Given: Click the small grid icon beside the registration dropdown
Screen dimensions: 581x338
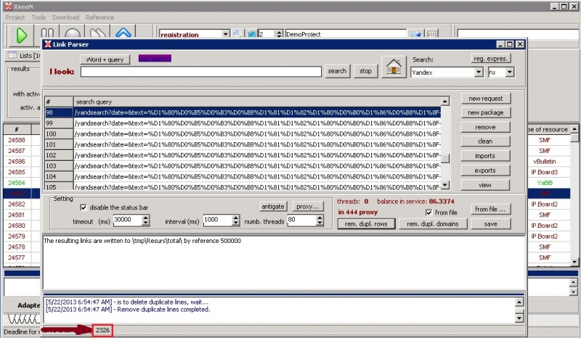Looking at the screenshot, I should (x=237, y=34).
